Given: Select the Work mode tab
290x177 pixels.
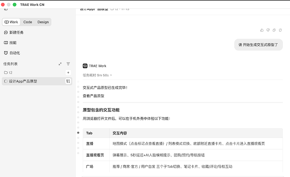Looking at the screenshot, I should tap(11, 22).
